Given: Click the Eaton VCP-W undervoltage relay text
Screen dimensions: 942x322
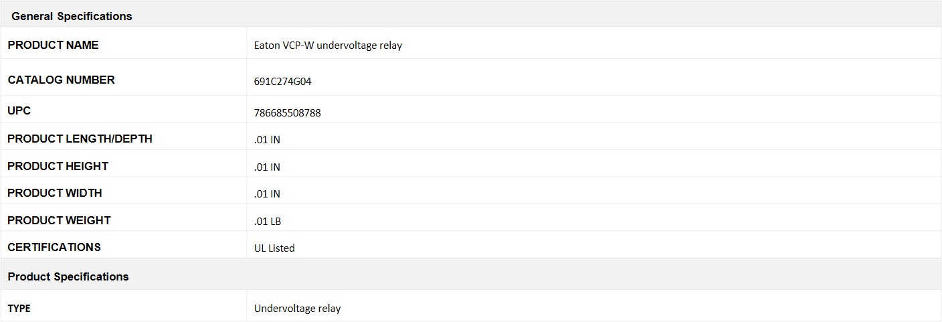Looking at the screenshot, I should tap(328, 46).
